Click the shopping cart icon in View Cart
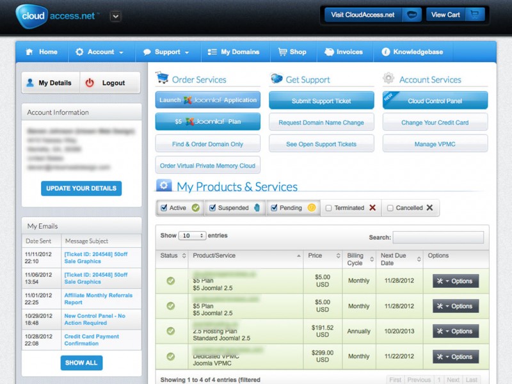The image size is (512, 384). click(x=474, y=15)
